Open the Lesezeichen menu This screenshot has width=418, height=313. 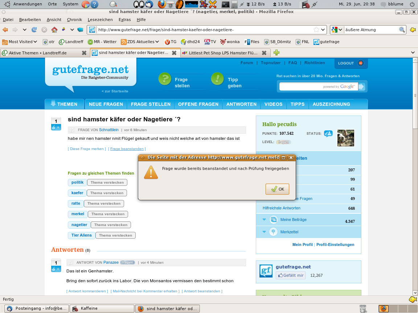pos(100,20)
